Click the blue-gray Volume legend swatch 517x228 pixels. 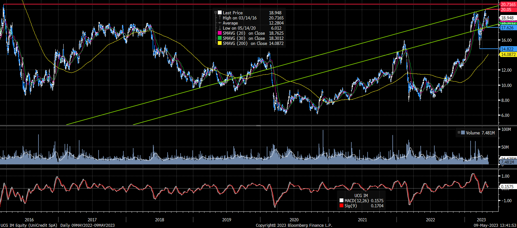pos(463,133)
